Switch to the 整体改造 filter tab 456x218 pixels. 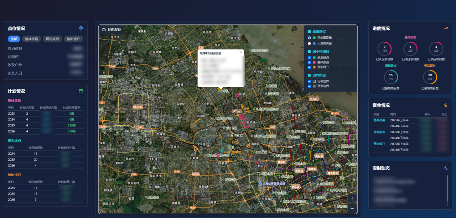click(32, 39)
